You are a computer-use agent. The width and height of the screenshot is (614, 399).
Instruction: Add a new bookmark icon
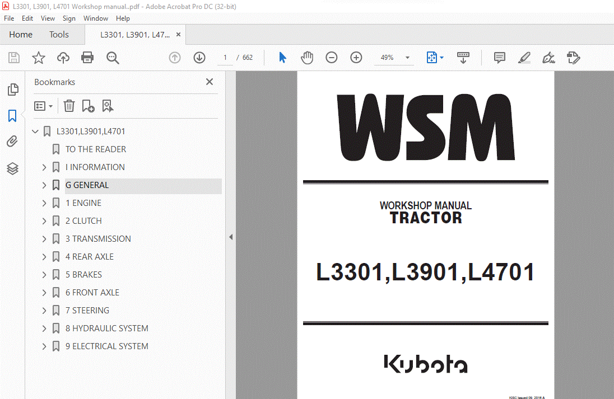tap(88, 106)
